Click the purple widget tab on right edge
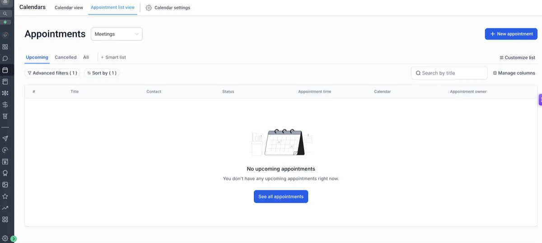Screen dimensions: 542x243 [540, 99]
